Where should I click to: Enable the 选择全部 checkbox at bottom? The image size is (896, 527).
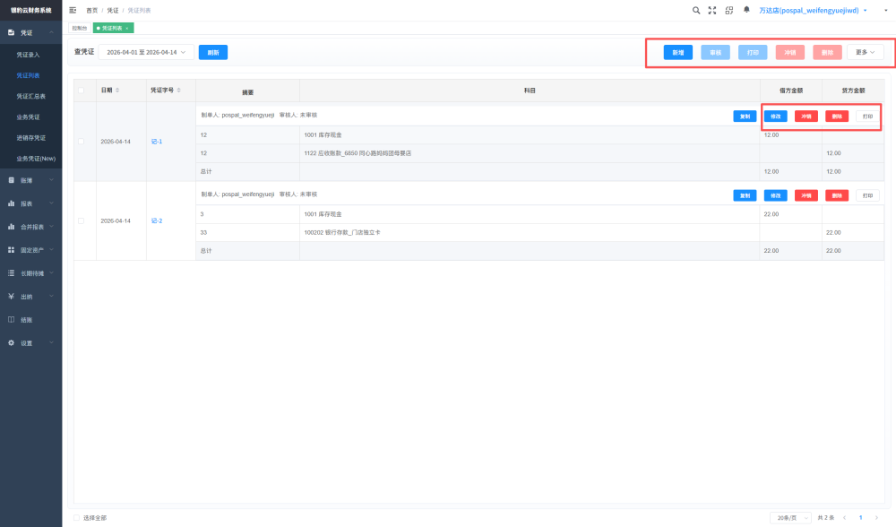tap(76, 518)
